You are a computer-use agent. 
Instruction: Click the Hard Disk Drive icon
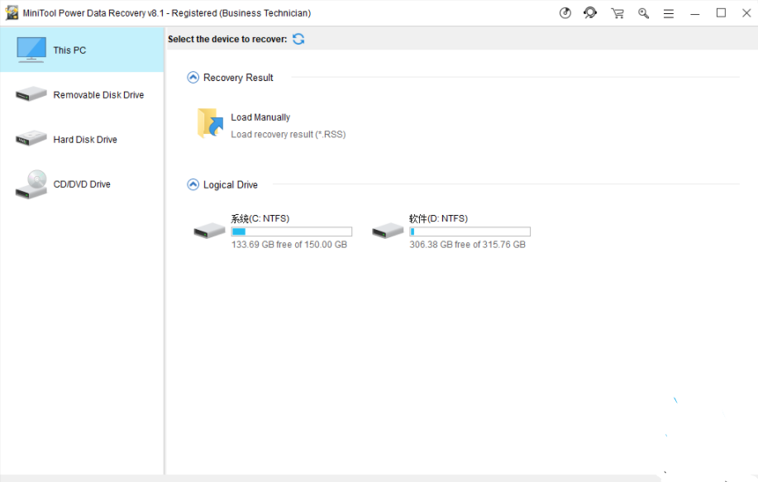pos(31,138)
